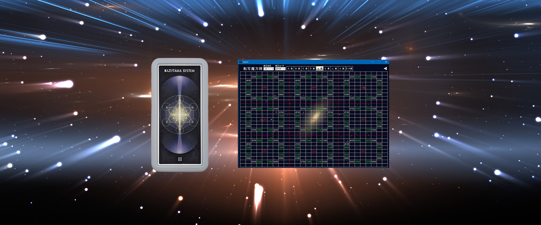
Task: Switch to the B 表 tab
Action: tap(298, 69)
